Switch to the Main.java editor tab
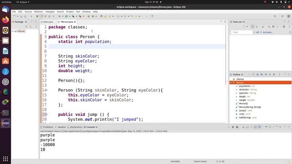 point(48,22)
